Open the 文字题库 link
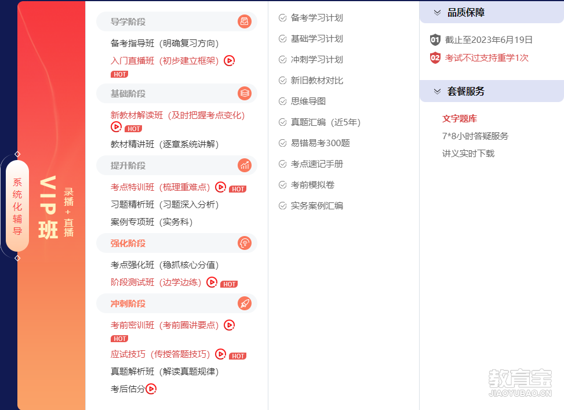This screenshot has height=410, width=564. [459, 119]
